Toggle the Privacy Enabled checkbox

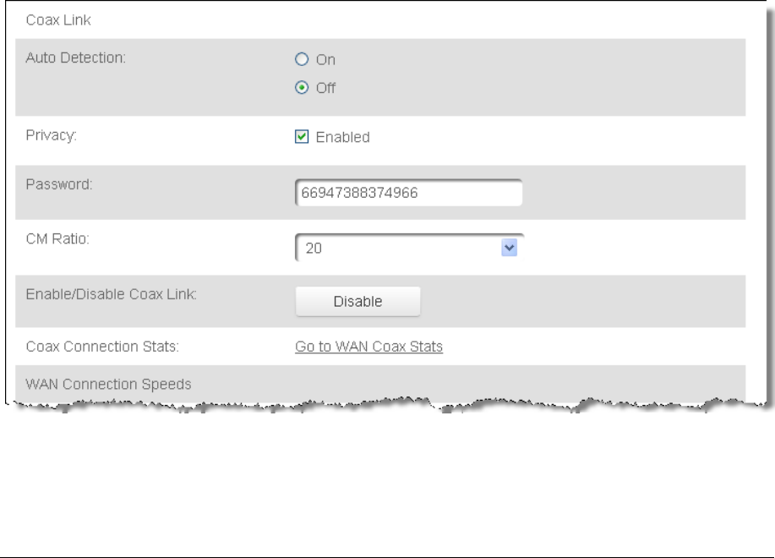(x=302, y=136)
